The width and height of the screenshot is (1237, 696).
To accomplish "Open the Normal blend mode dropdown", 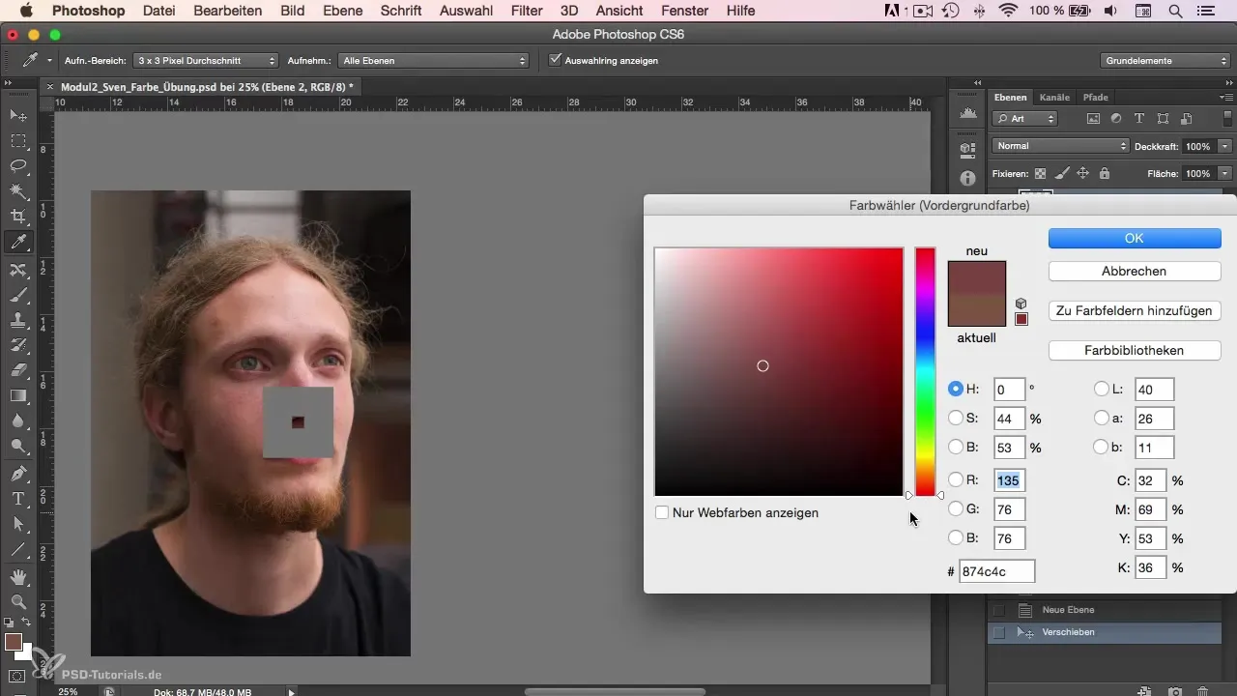I will [1060, 146].
